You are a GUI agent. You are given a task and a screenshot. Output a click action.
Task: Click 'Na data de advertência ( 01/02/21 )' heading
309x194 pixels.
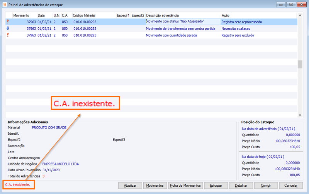(x=268, y=129)
